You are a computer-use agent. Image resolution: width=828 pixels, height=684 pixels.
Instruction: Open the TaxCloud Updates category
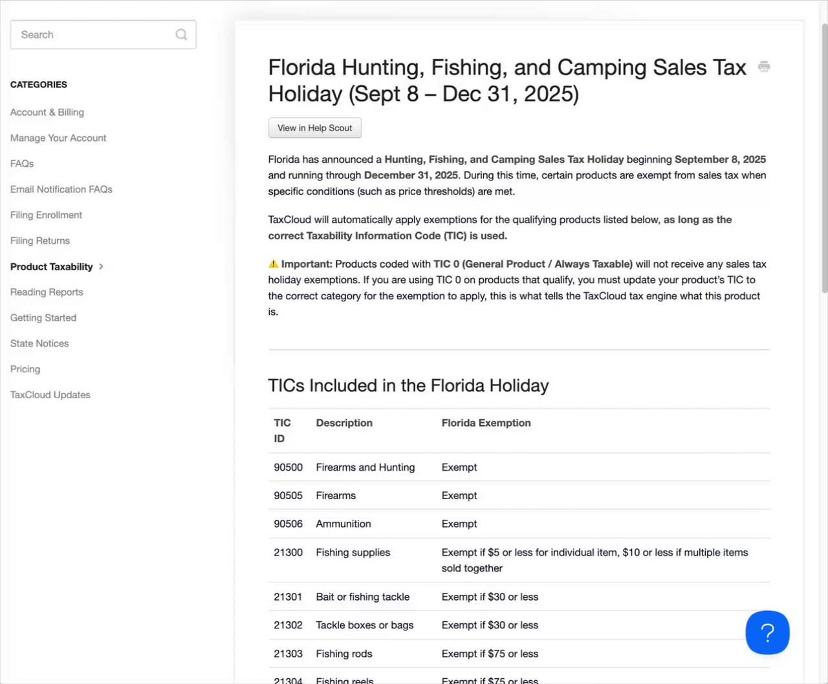click(50, 395)
